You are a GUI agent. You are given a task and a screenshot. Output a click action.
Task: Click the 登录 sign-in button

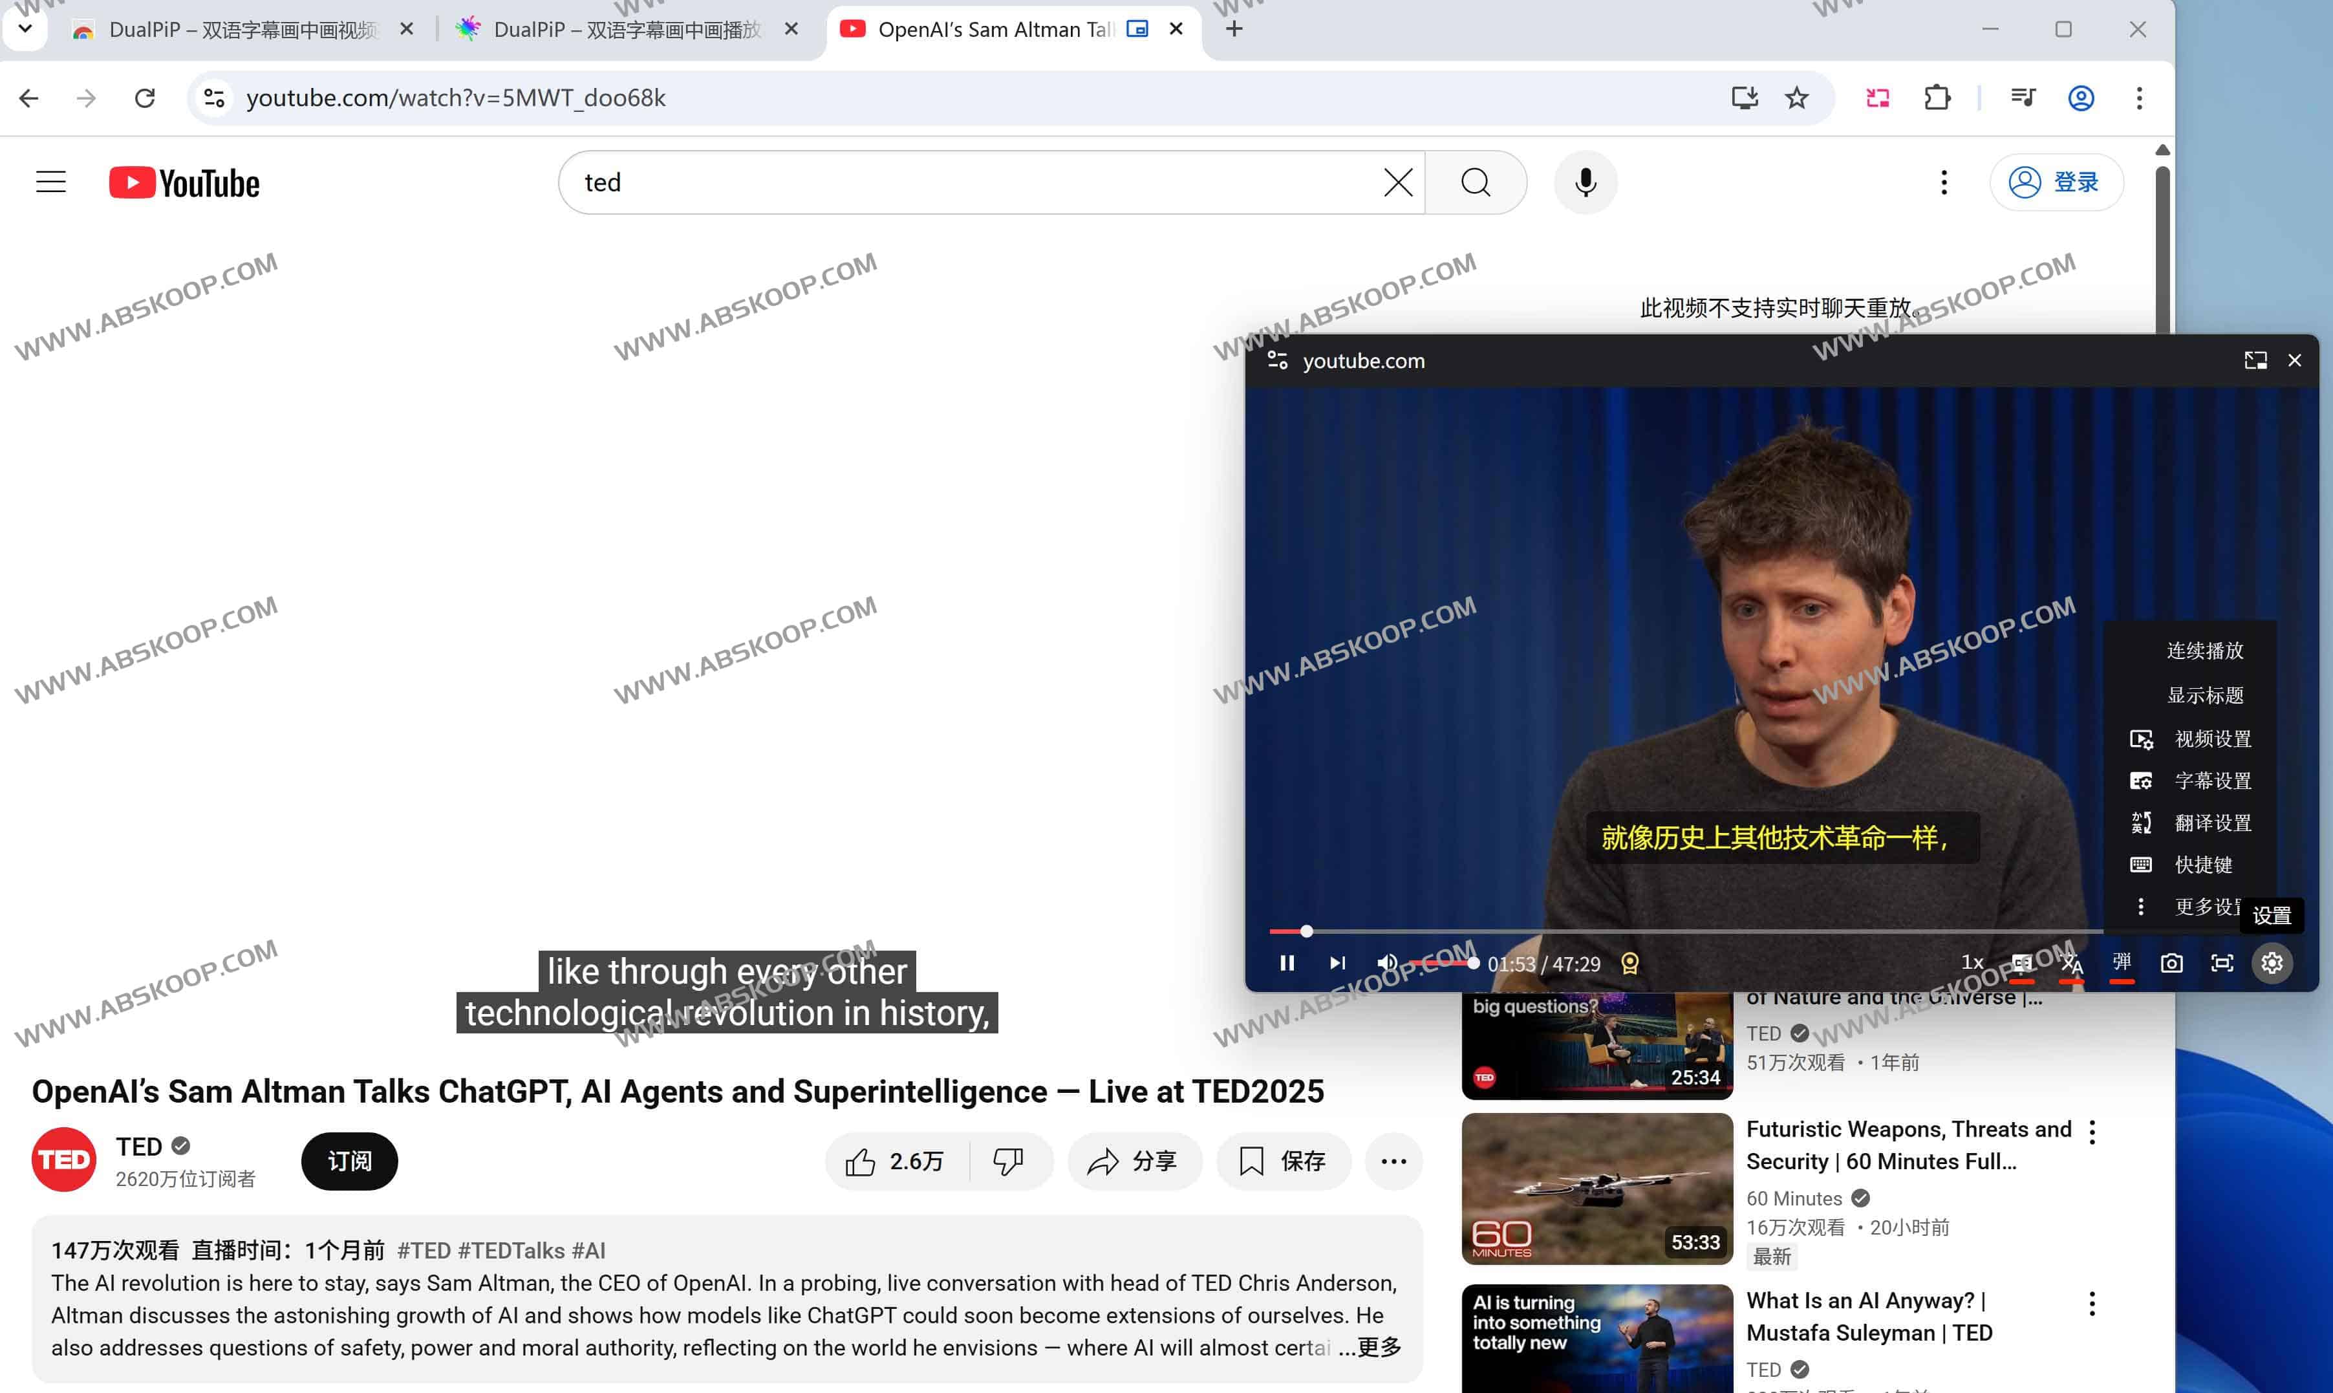pyautogui.click(x=2056, y=182)
